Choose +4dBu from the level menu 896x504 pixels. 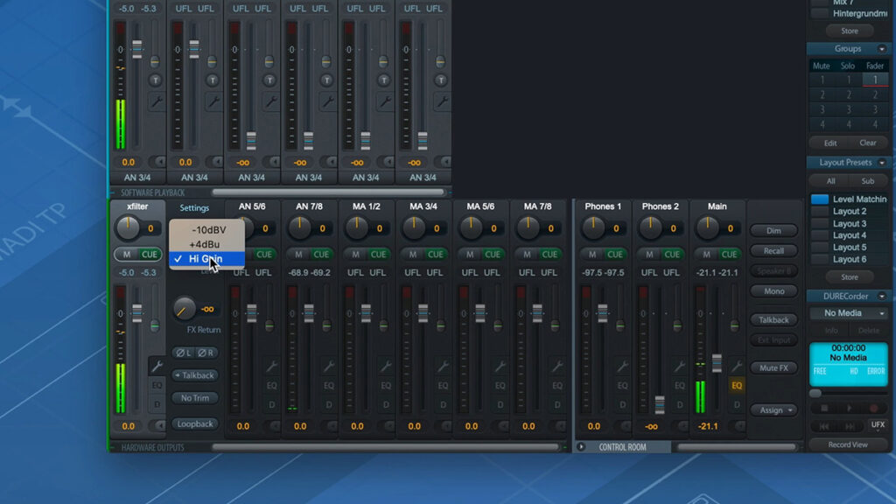(x=206, y=244)
